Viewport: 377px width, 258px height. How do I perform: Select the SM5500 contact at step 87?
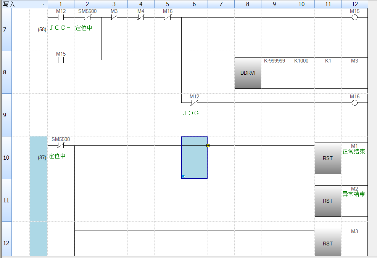click(61, 145)
